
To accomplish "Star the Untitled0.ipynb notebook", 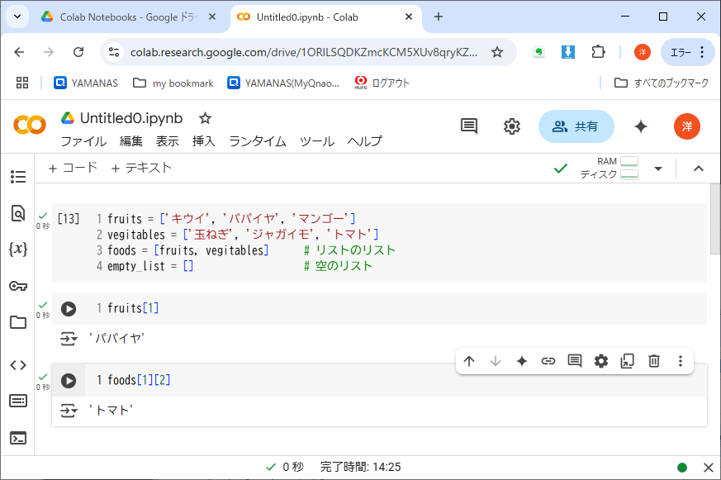I will [205, 118].
